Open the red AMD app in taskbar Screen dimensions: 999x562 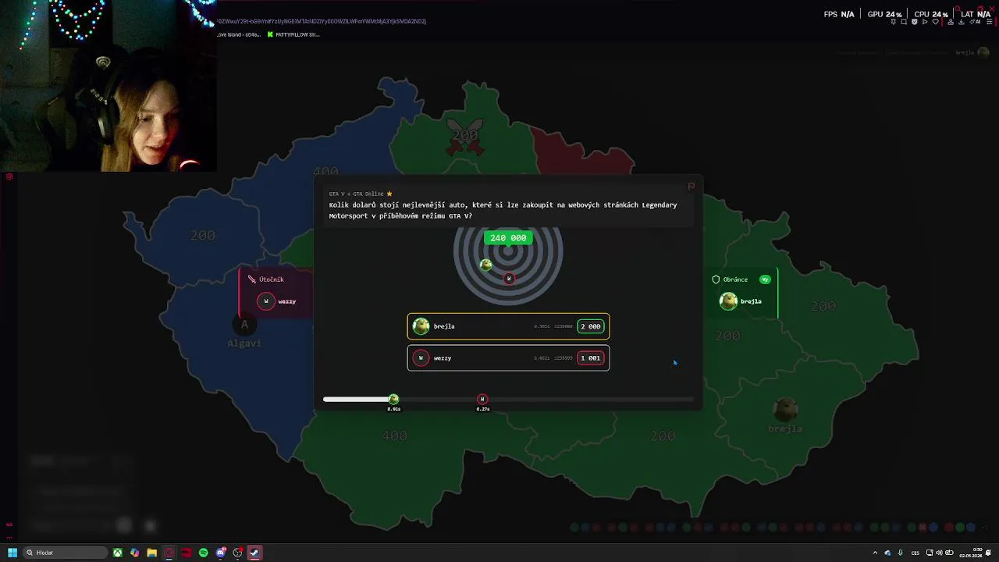[x=186, y=553]
